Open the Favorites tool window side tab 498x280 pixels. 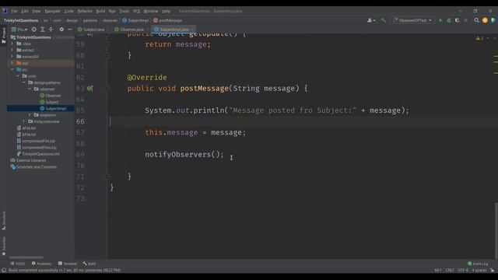tap(3, 246)
